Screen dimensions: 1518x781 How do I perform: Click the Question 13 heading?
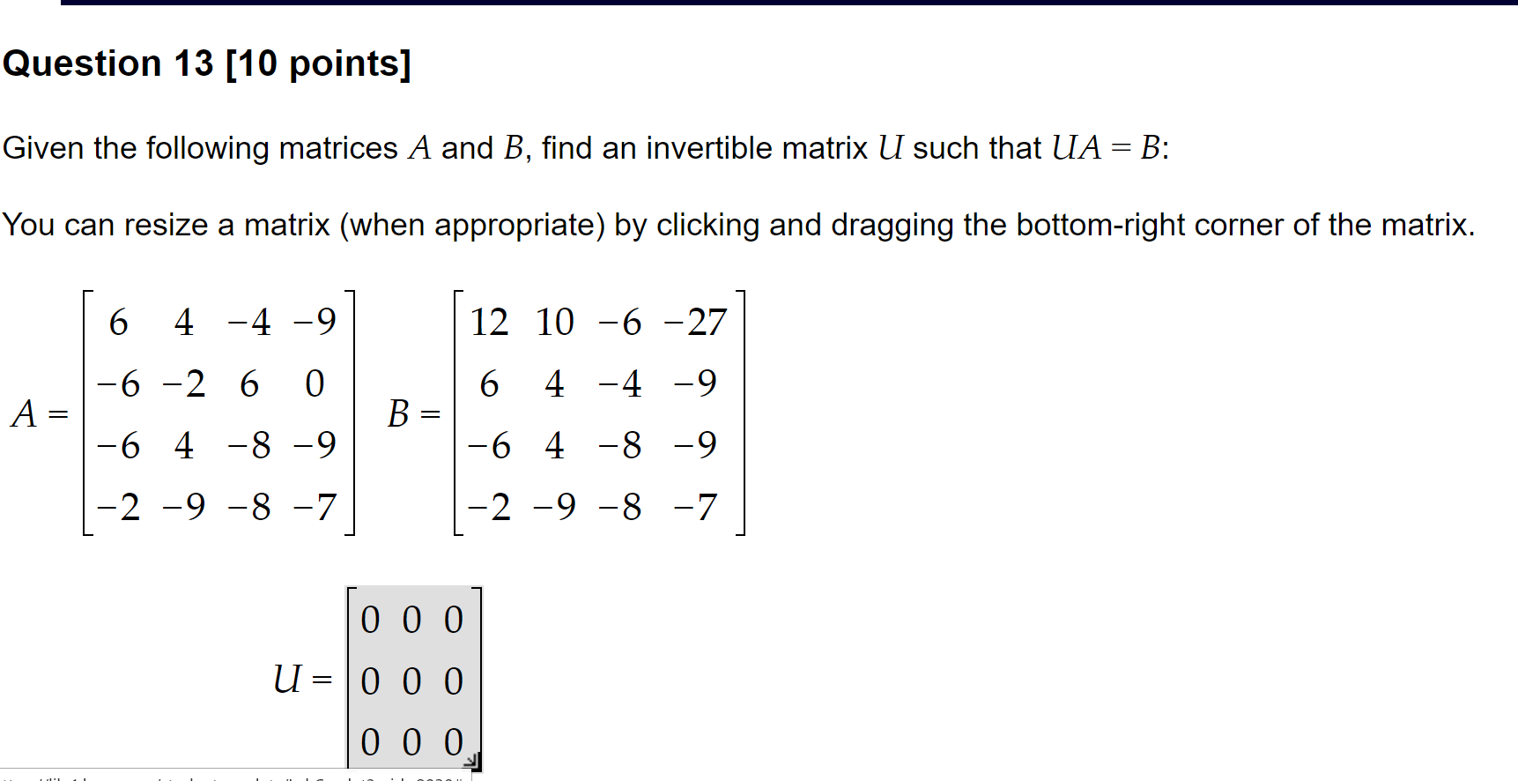(x=207, y=63)
